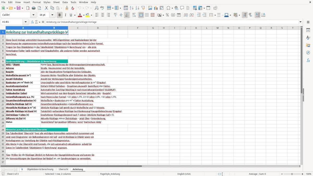
Task: Insert an image
Action: 150,8
